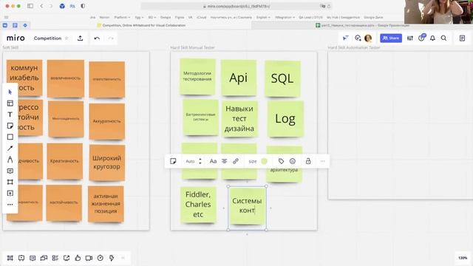Open the cards list icon in bottom toolbar
The image size is (473, 266).
(55, 258)
